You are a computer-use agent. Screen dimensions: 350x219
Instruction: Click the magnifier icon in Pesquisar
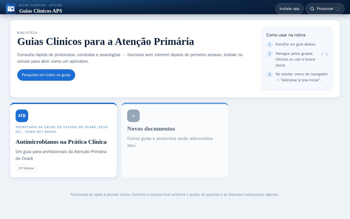click(x=312, y=9)
